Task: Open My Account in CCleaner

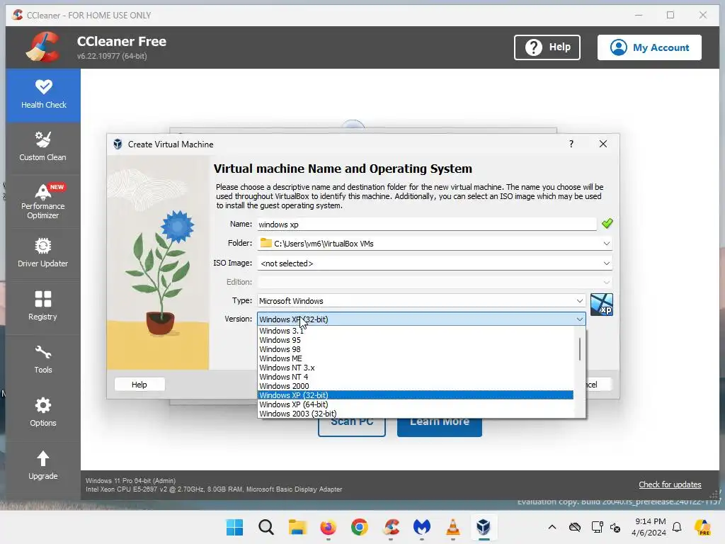Action: click(x=649, y=47)
